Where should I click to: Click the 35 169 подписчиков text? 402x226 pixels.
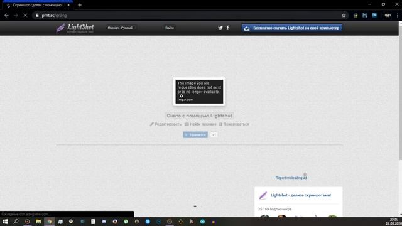(x=274, y=209)
